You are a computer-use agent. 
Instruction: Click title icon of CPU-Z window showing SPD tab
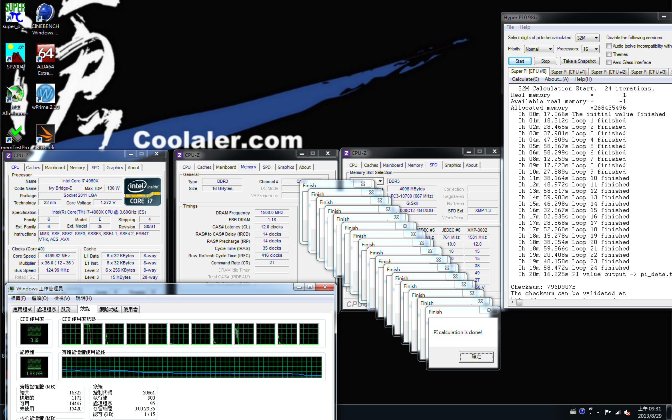pyautogui.click(x=346, y=153)
